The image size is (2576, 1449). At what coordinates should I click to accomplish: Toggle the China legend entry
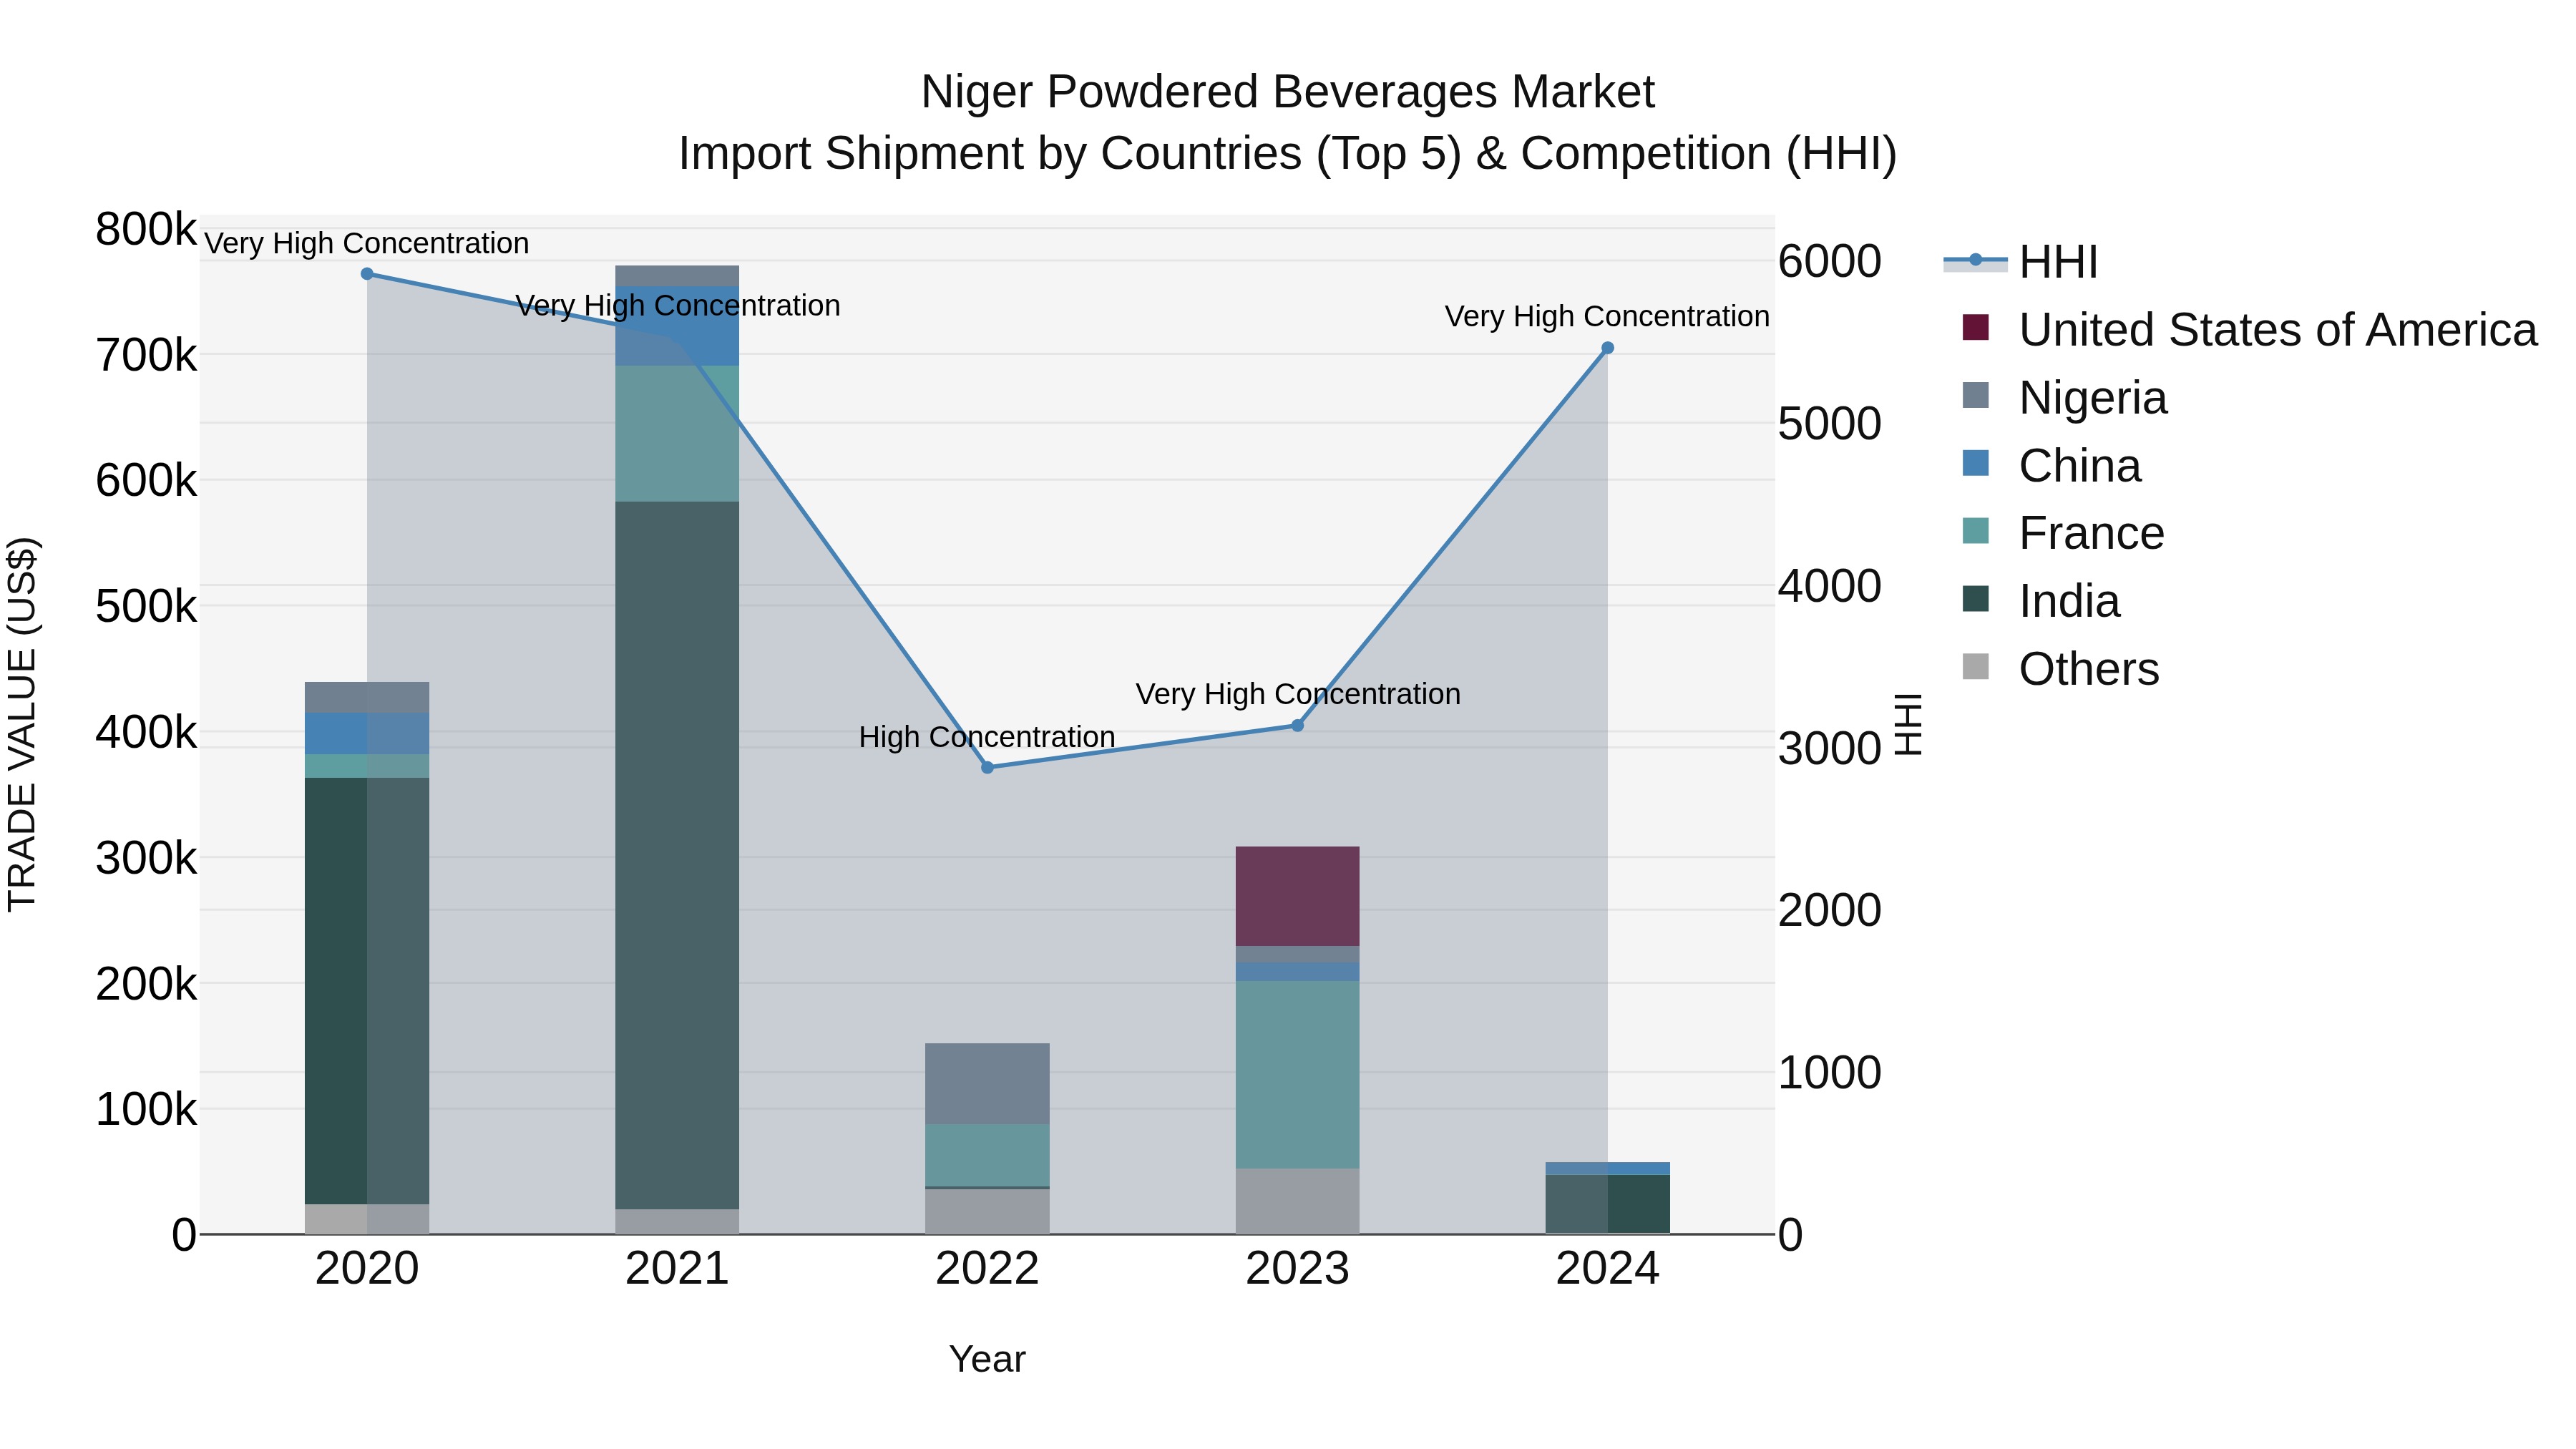[x=2051, y=466]
